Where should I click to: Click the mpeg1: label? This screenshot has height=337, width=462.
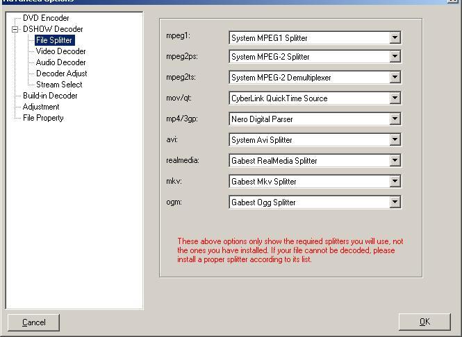point(179,35)
